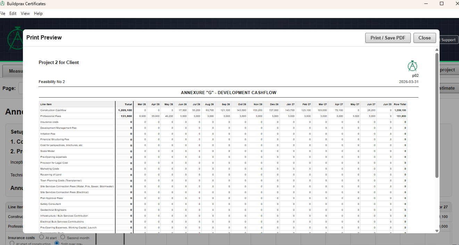Minimize the Buildprax Certificates window

[426, 4]
